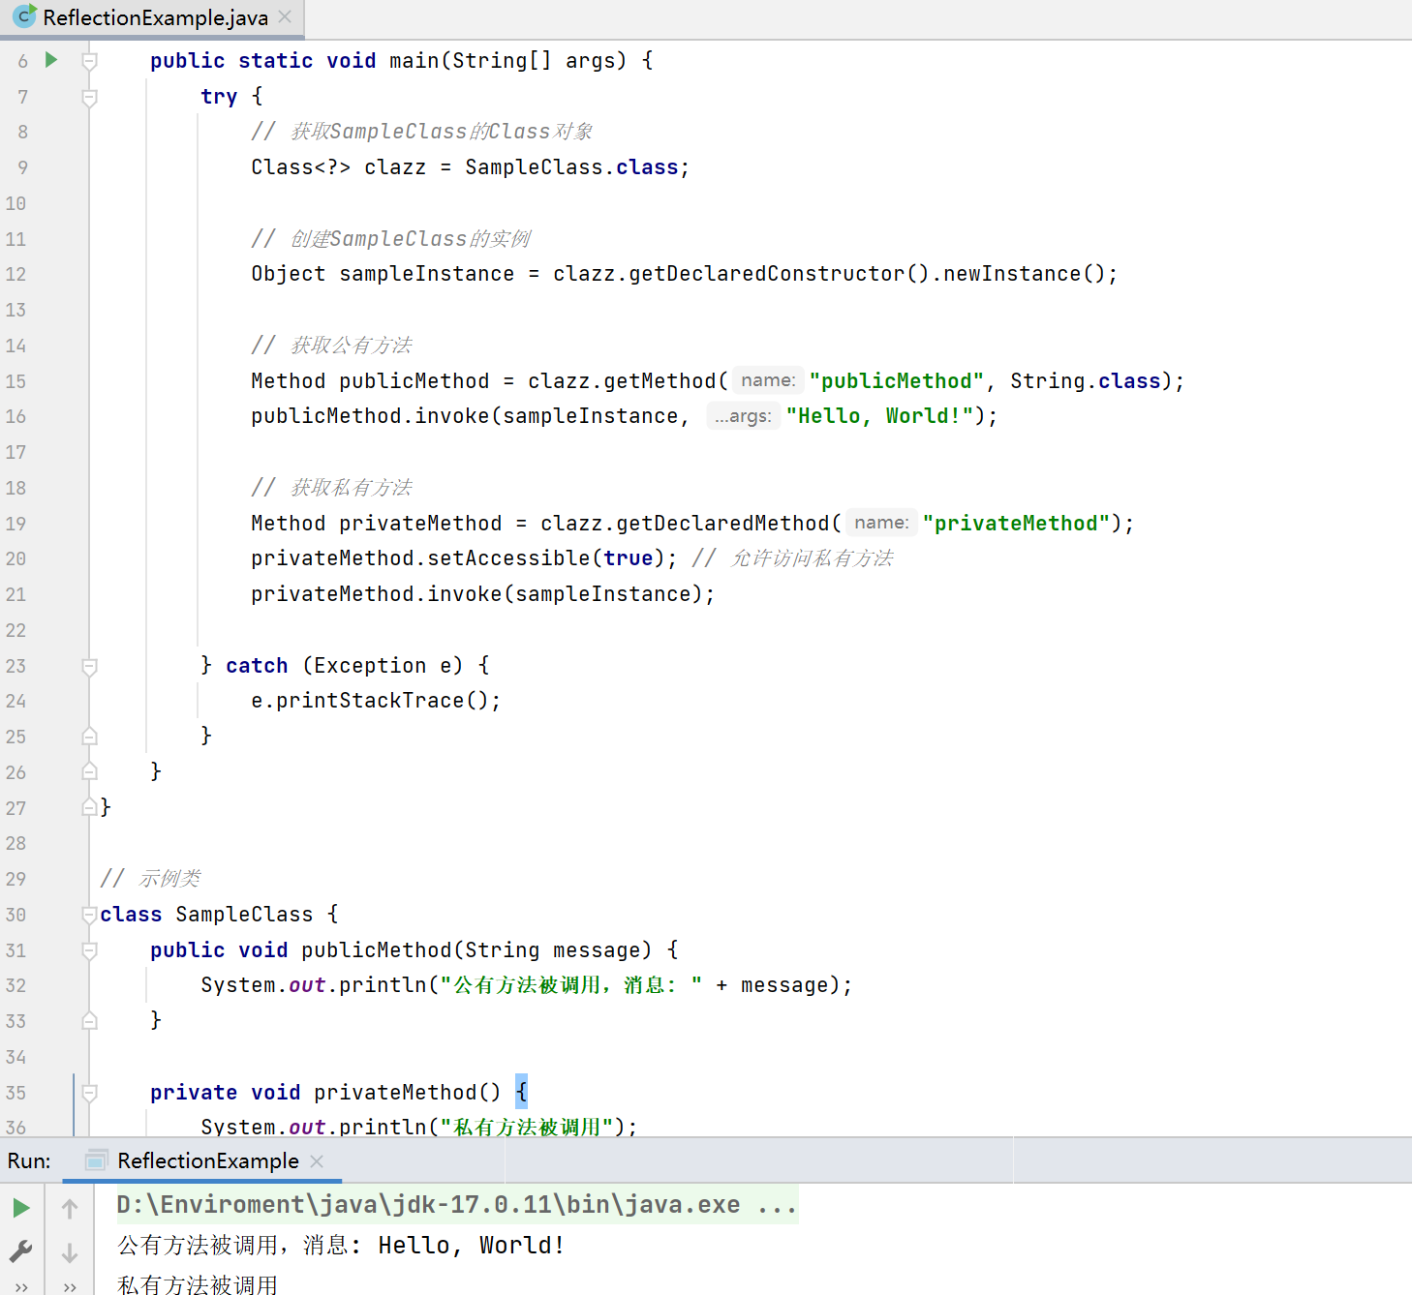The width and height of the screenshot is (1412, 1295).
Task: Click fold end marker at line 25
Action: [89, 737]
